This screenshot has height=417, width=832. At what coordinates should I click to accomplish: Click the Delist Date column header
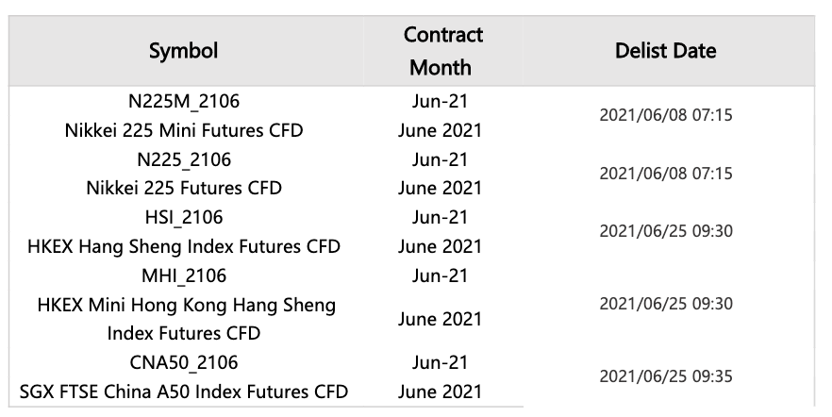pyautogui.click(x=665, y=51)
